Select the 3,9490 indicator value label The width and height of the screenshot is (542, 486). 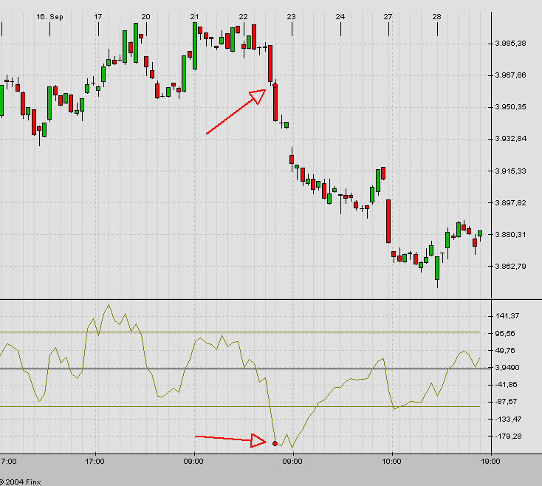[x=510, y=368]
